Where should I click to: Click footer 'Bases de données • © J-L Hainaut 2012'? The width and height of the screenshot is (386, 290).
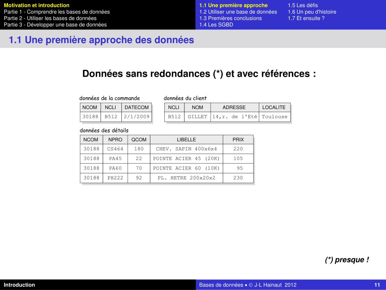[248, 285]
